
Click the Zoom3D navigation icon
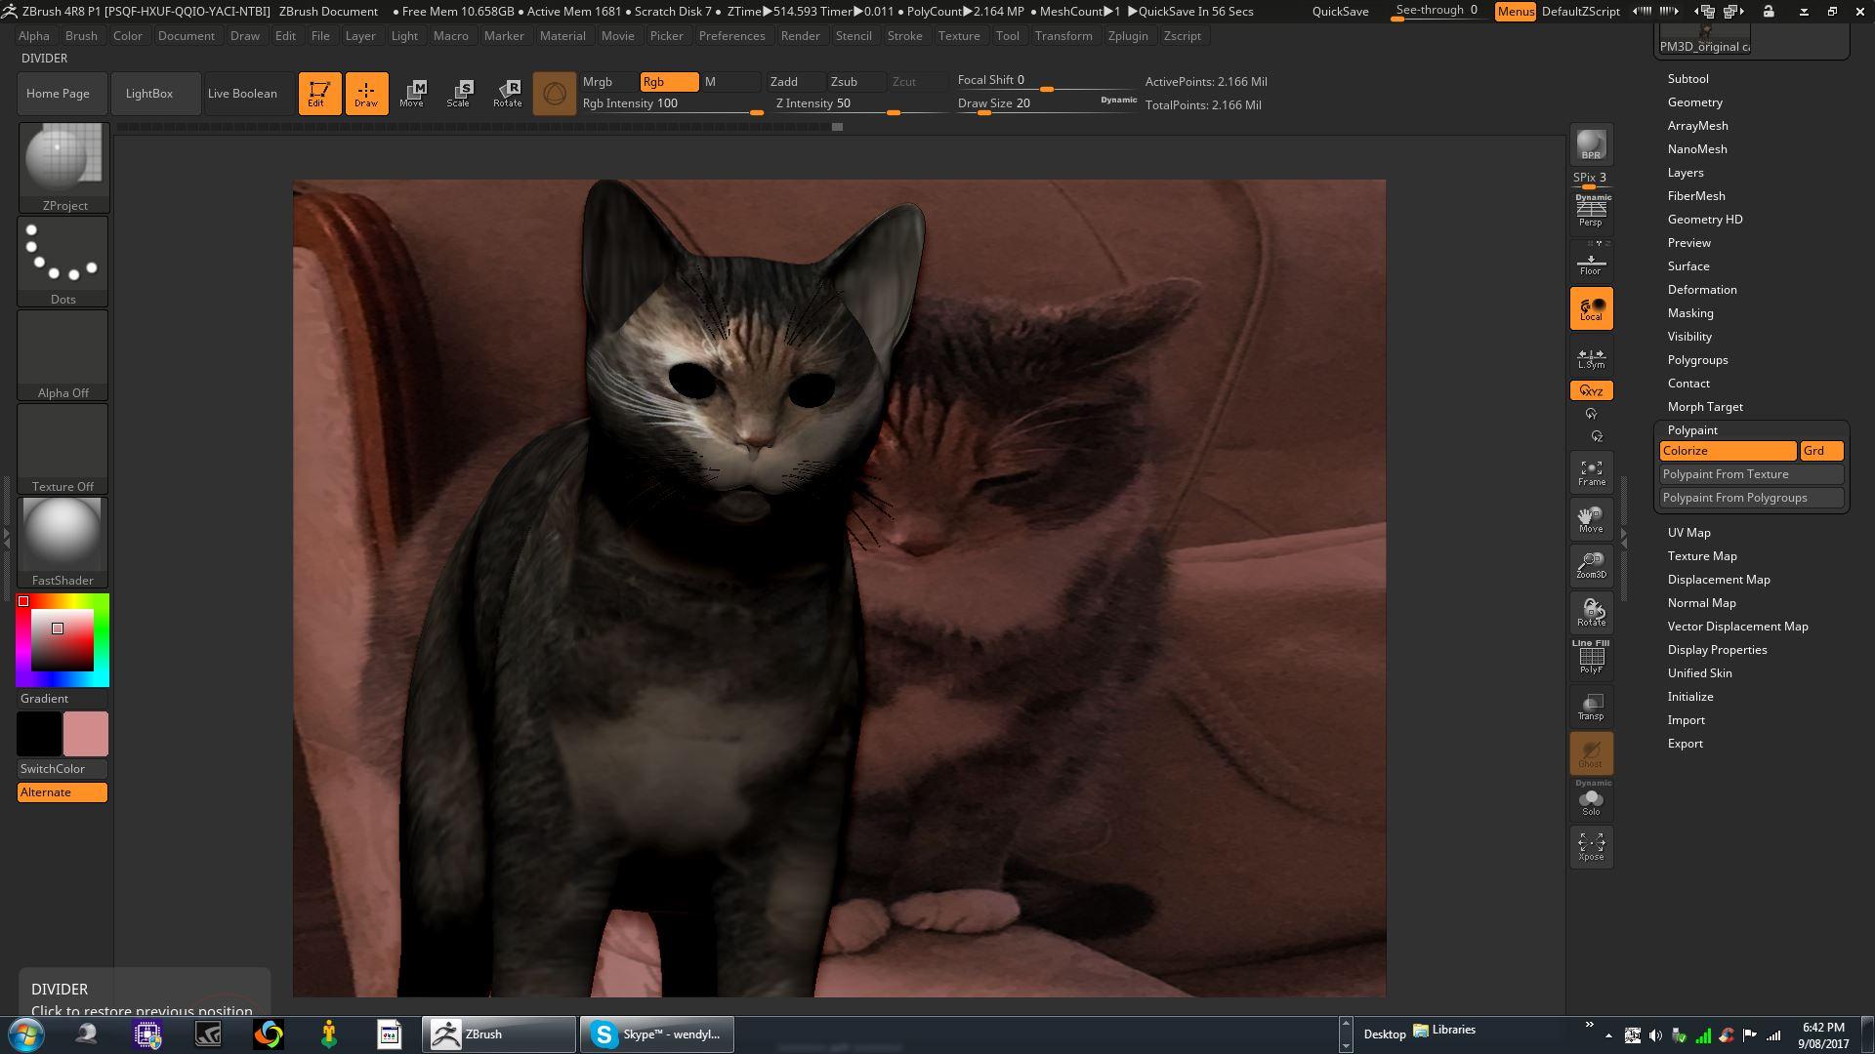click(1591, 566)
